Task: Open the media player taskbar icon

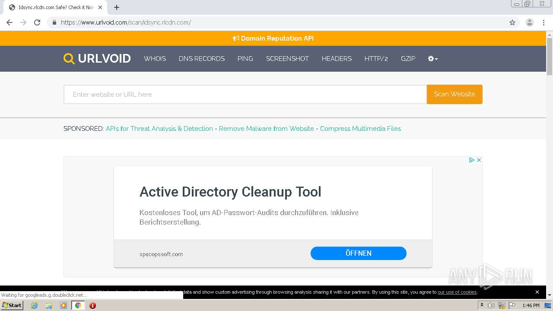Action: pyautogui.click(x=64, y=305)
